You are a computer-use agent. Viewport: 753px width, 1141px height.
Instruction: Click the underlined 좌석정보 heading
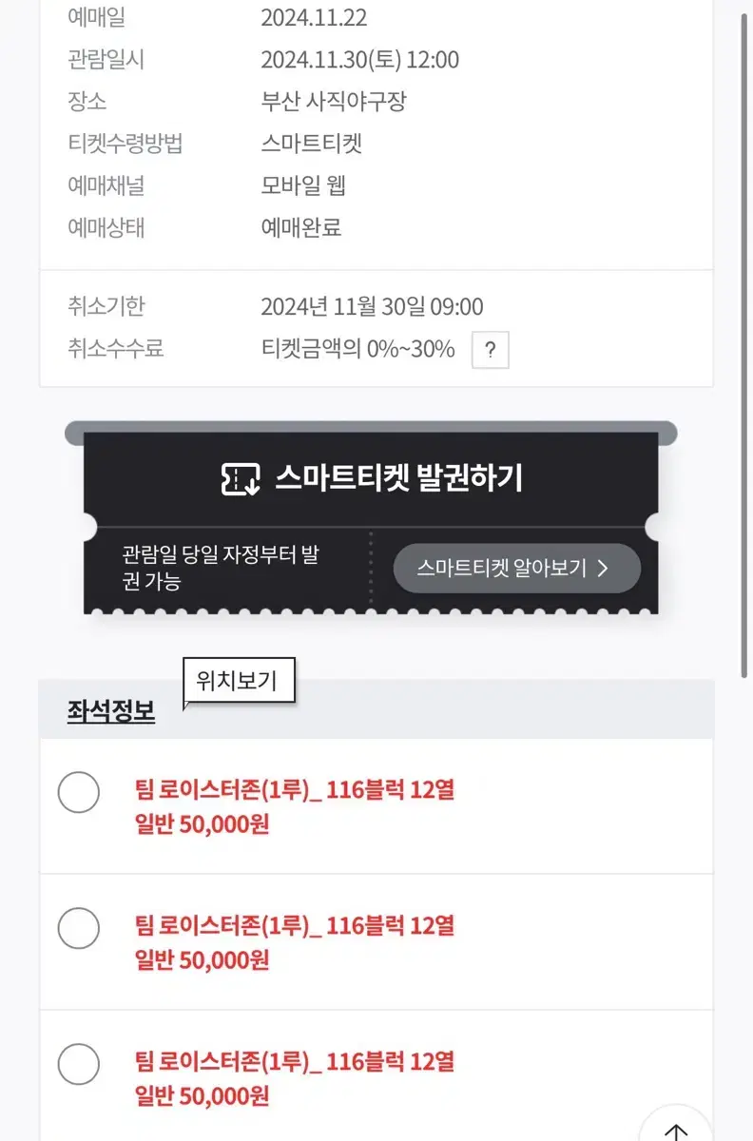click(111, 711)
